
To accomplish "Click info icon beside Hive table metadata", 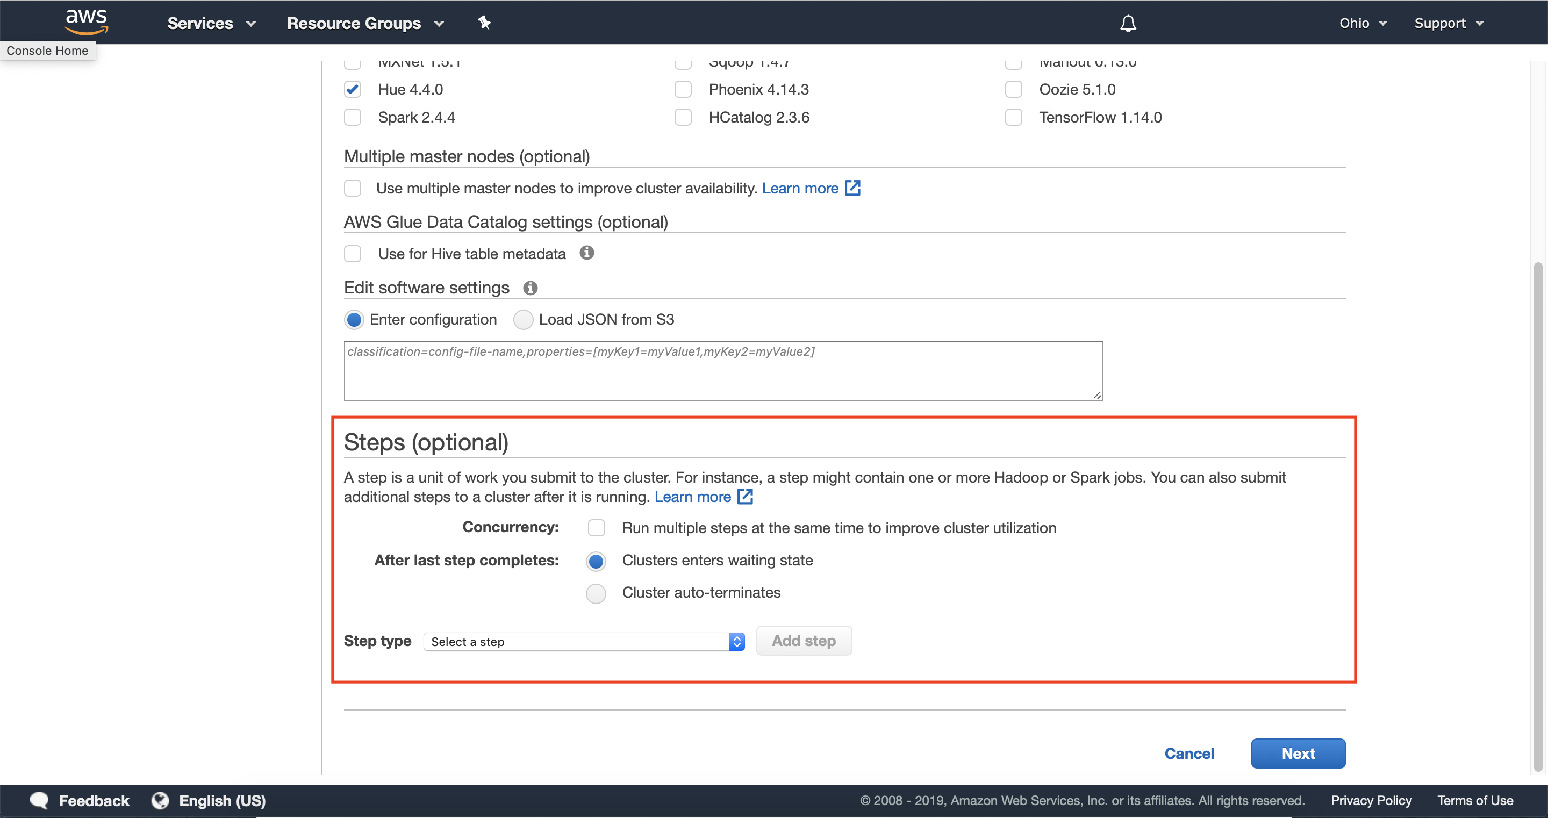I will 586,253.
